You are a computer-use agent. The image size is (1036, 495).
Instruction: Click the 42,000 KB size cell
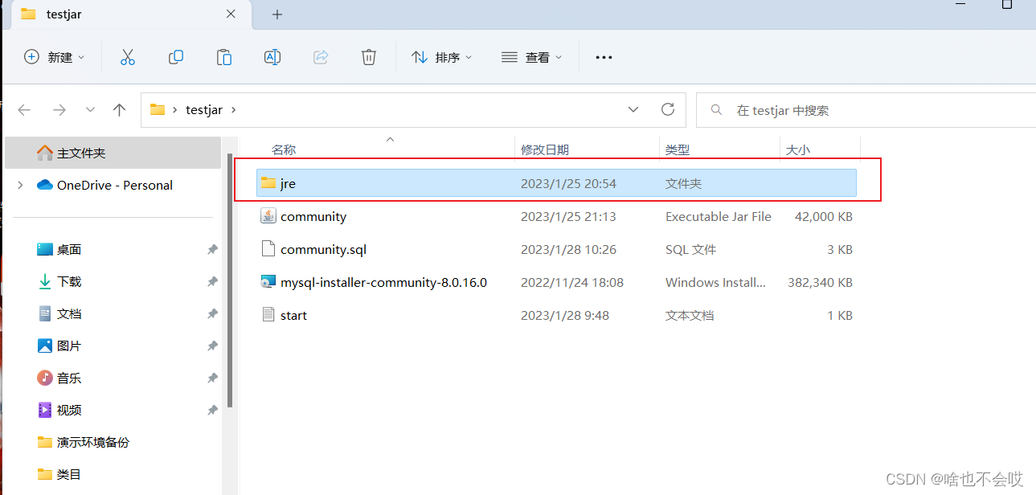click(822, 216)
